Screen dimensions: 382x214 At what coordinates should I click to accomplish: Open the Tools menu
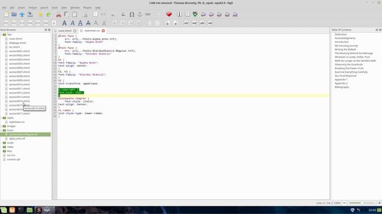pos(54,8)
